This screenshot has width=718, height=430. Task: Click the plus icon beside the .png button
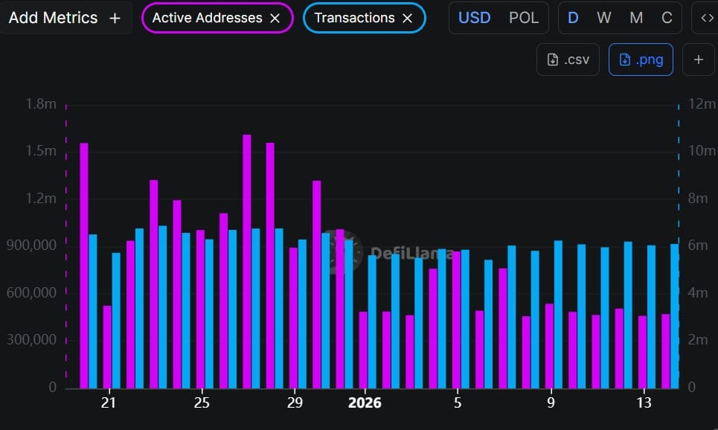[x=698, y=59]
